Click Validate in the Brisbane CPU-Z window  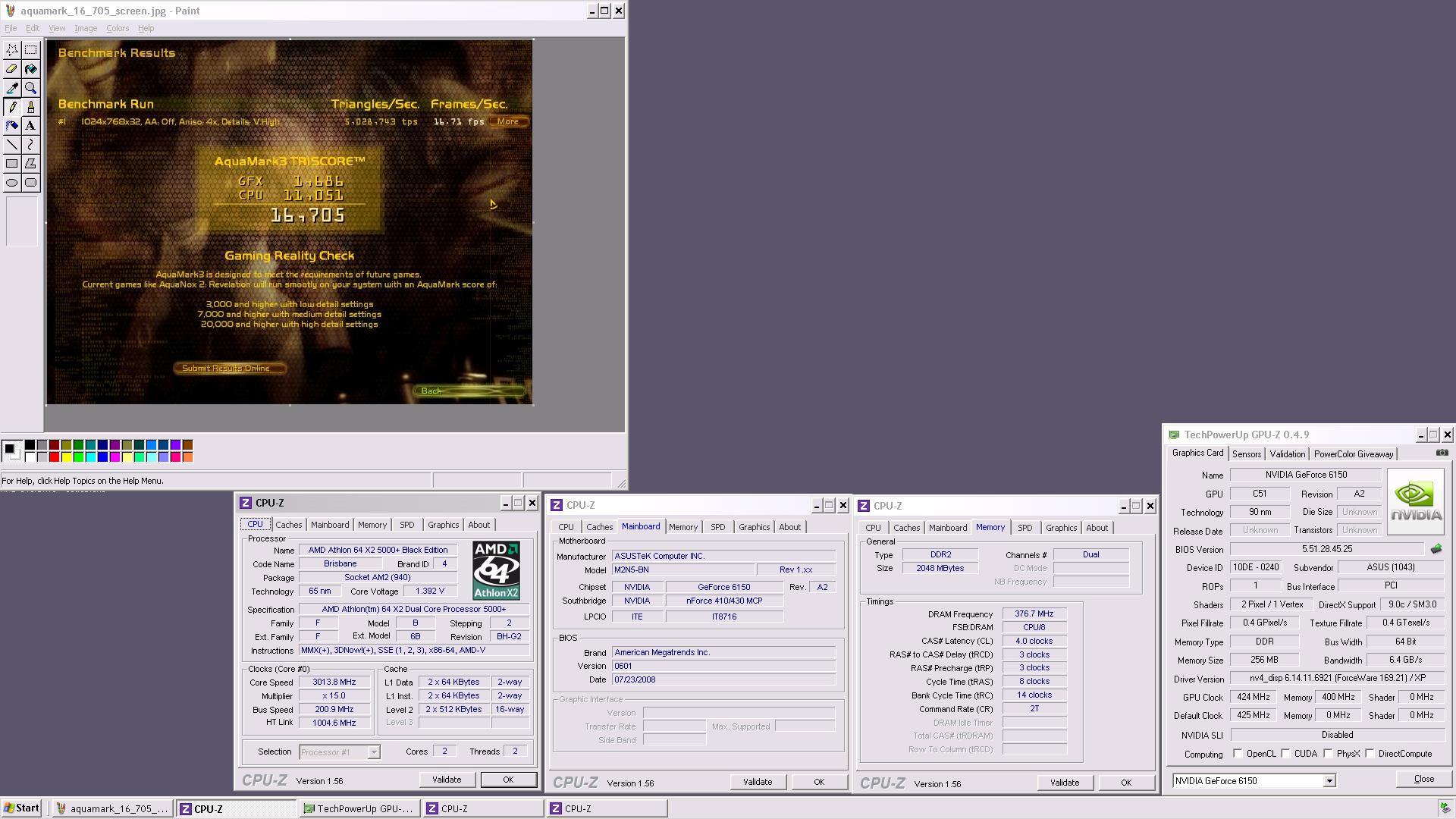tap(447, 780)
